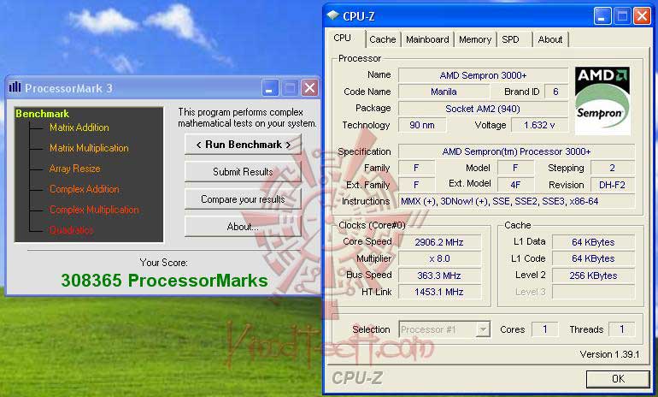Click the Submit Results button
This screenshot has width=658, height=397.
tap(243, 172)
